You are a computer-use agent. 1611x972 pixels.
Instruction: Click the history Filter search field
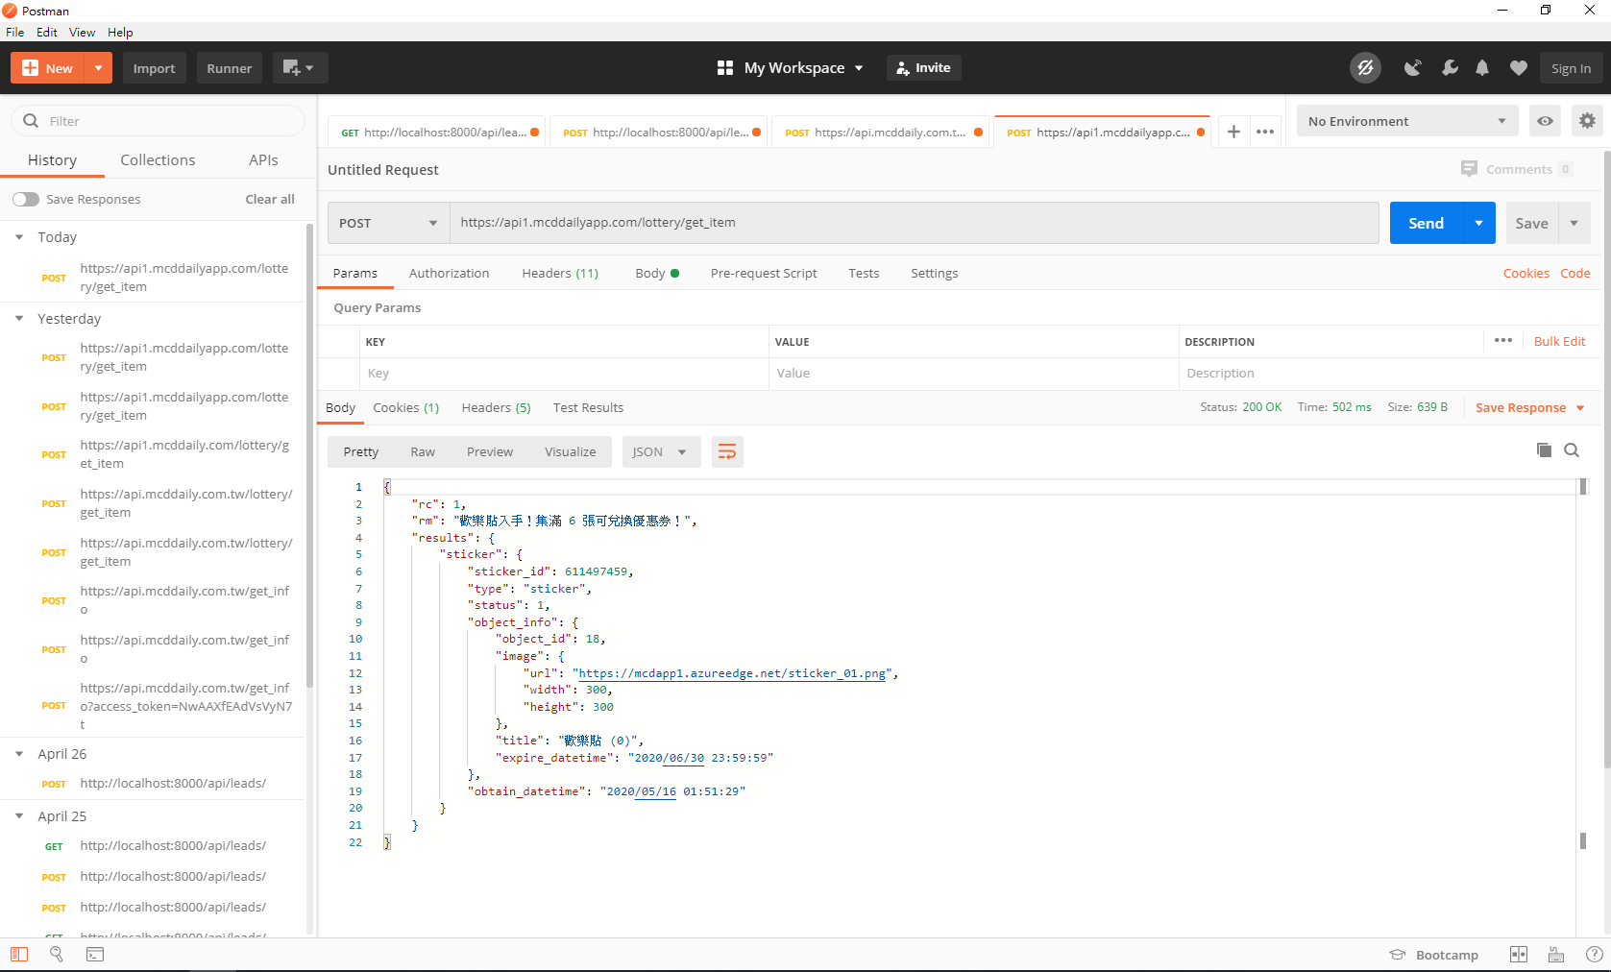coord(158,121)
